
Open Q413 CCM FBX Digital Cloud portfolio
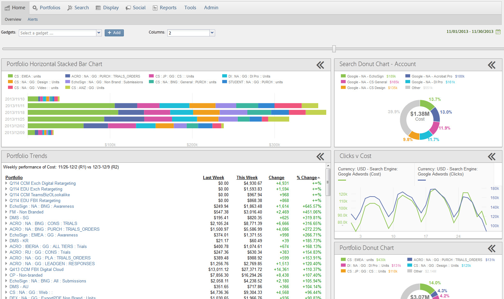(x=36, y=269)
